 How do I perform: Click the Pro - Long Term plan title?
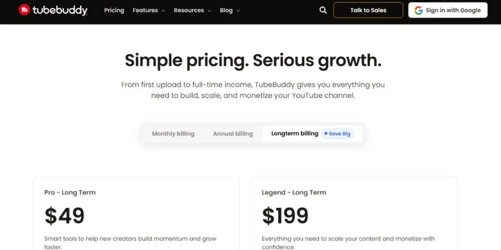pyautogui.click(x=70, y=192)
